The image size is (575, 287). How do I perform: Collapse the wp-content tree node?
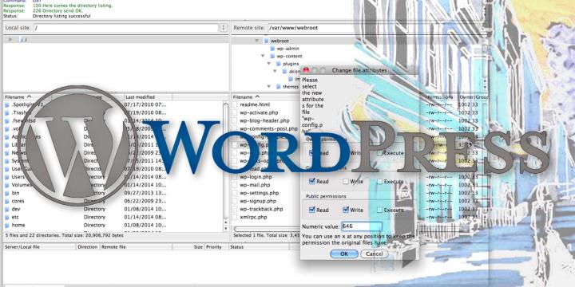[x=263, y=57]
